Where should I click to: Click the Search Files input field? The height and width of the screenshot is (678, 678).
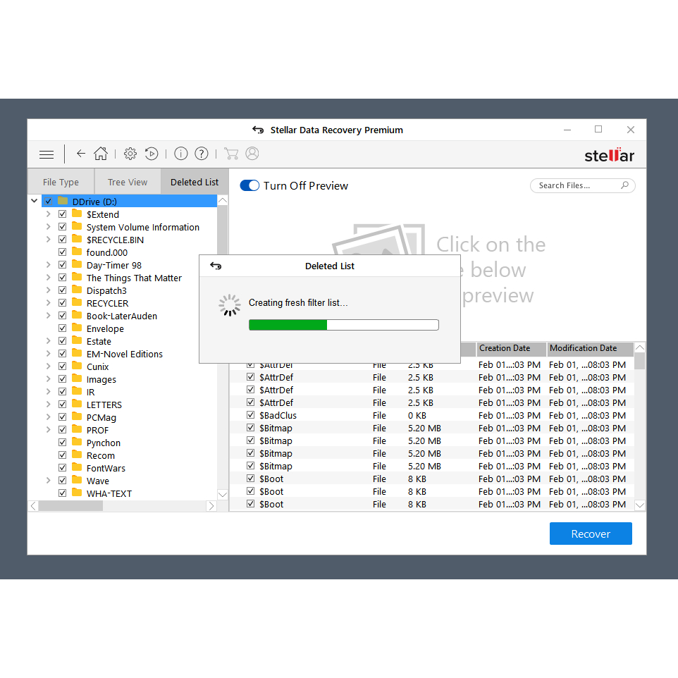coord(576,185)
